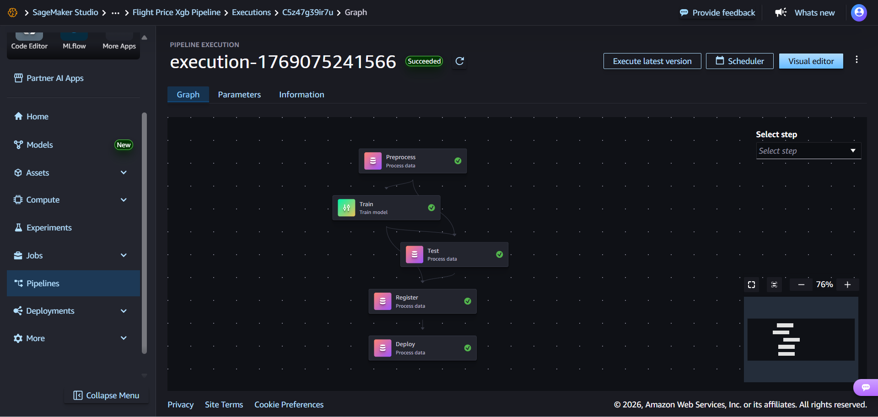This screenshot has height=417, width=878.
Task: Zoom in the graph with plus icon
Action: [847, 285]
